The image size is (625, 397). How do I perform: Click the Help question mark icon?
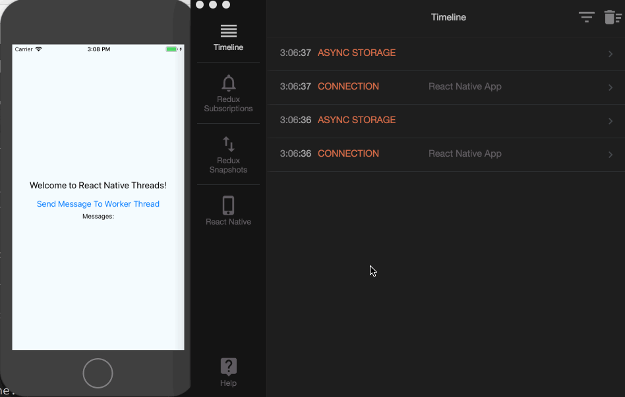[x=228, y=367]
